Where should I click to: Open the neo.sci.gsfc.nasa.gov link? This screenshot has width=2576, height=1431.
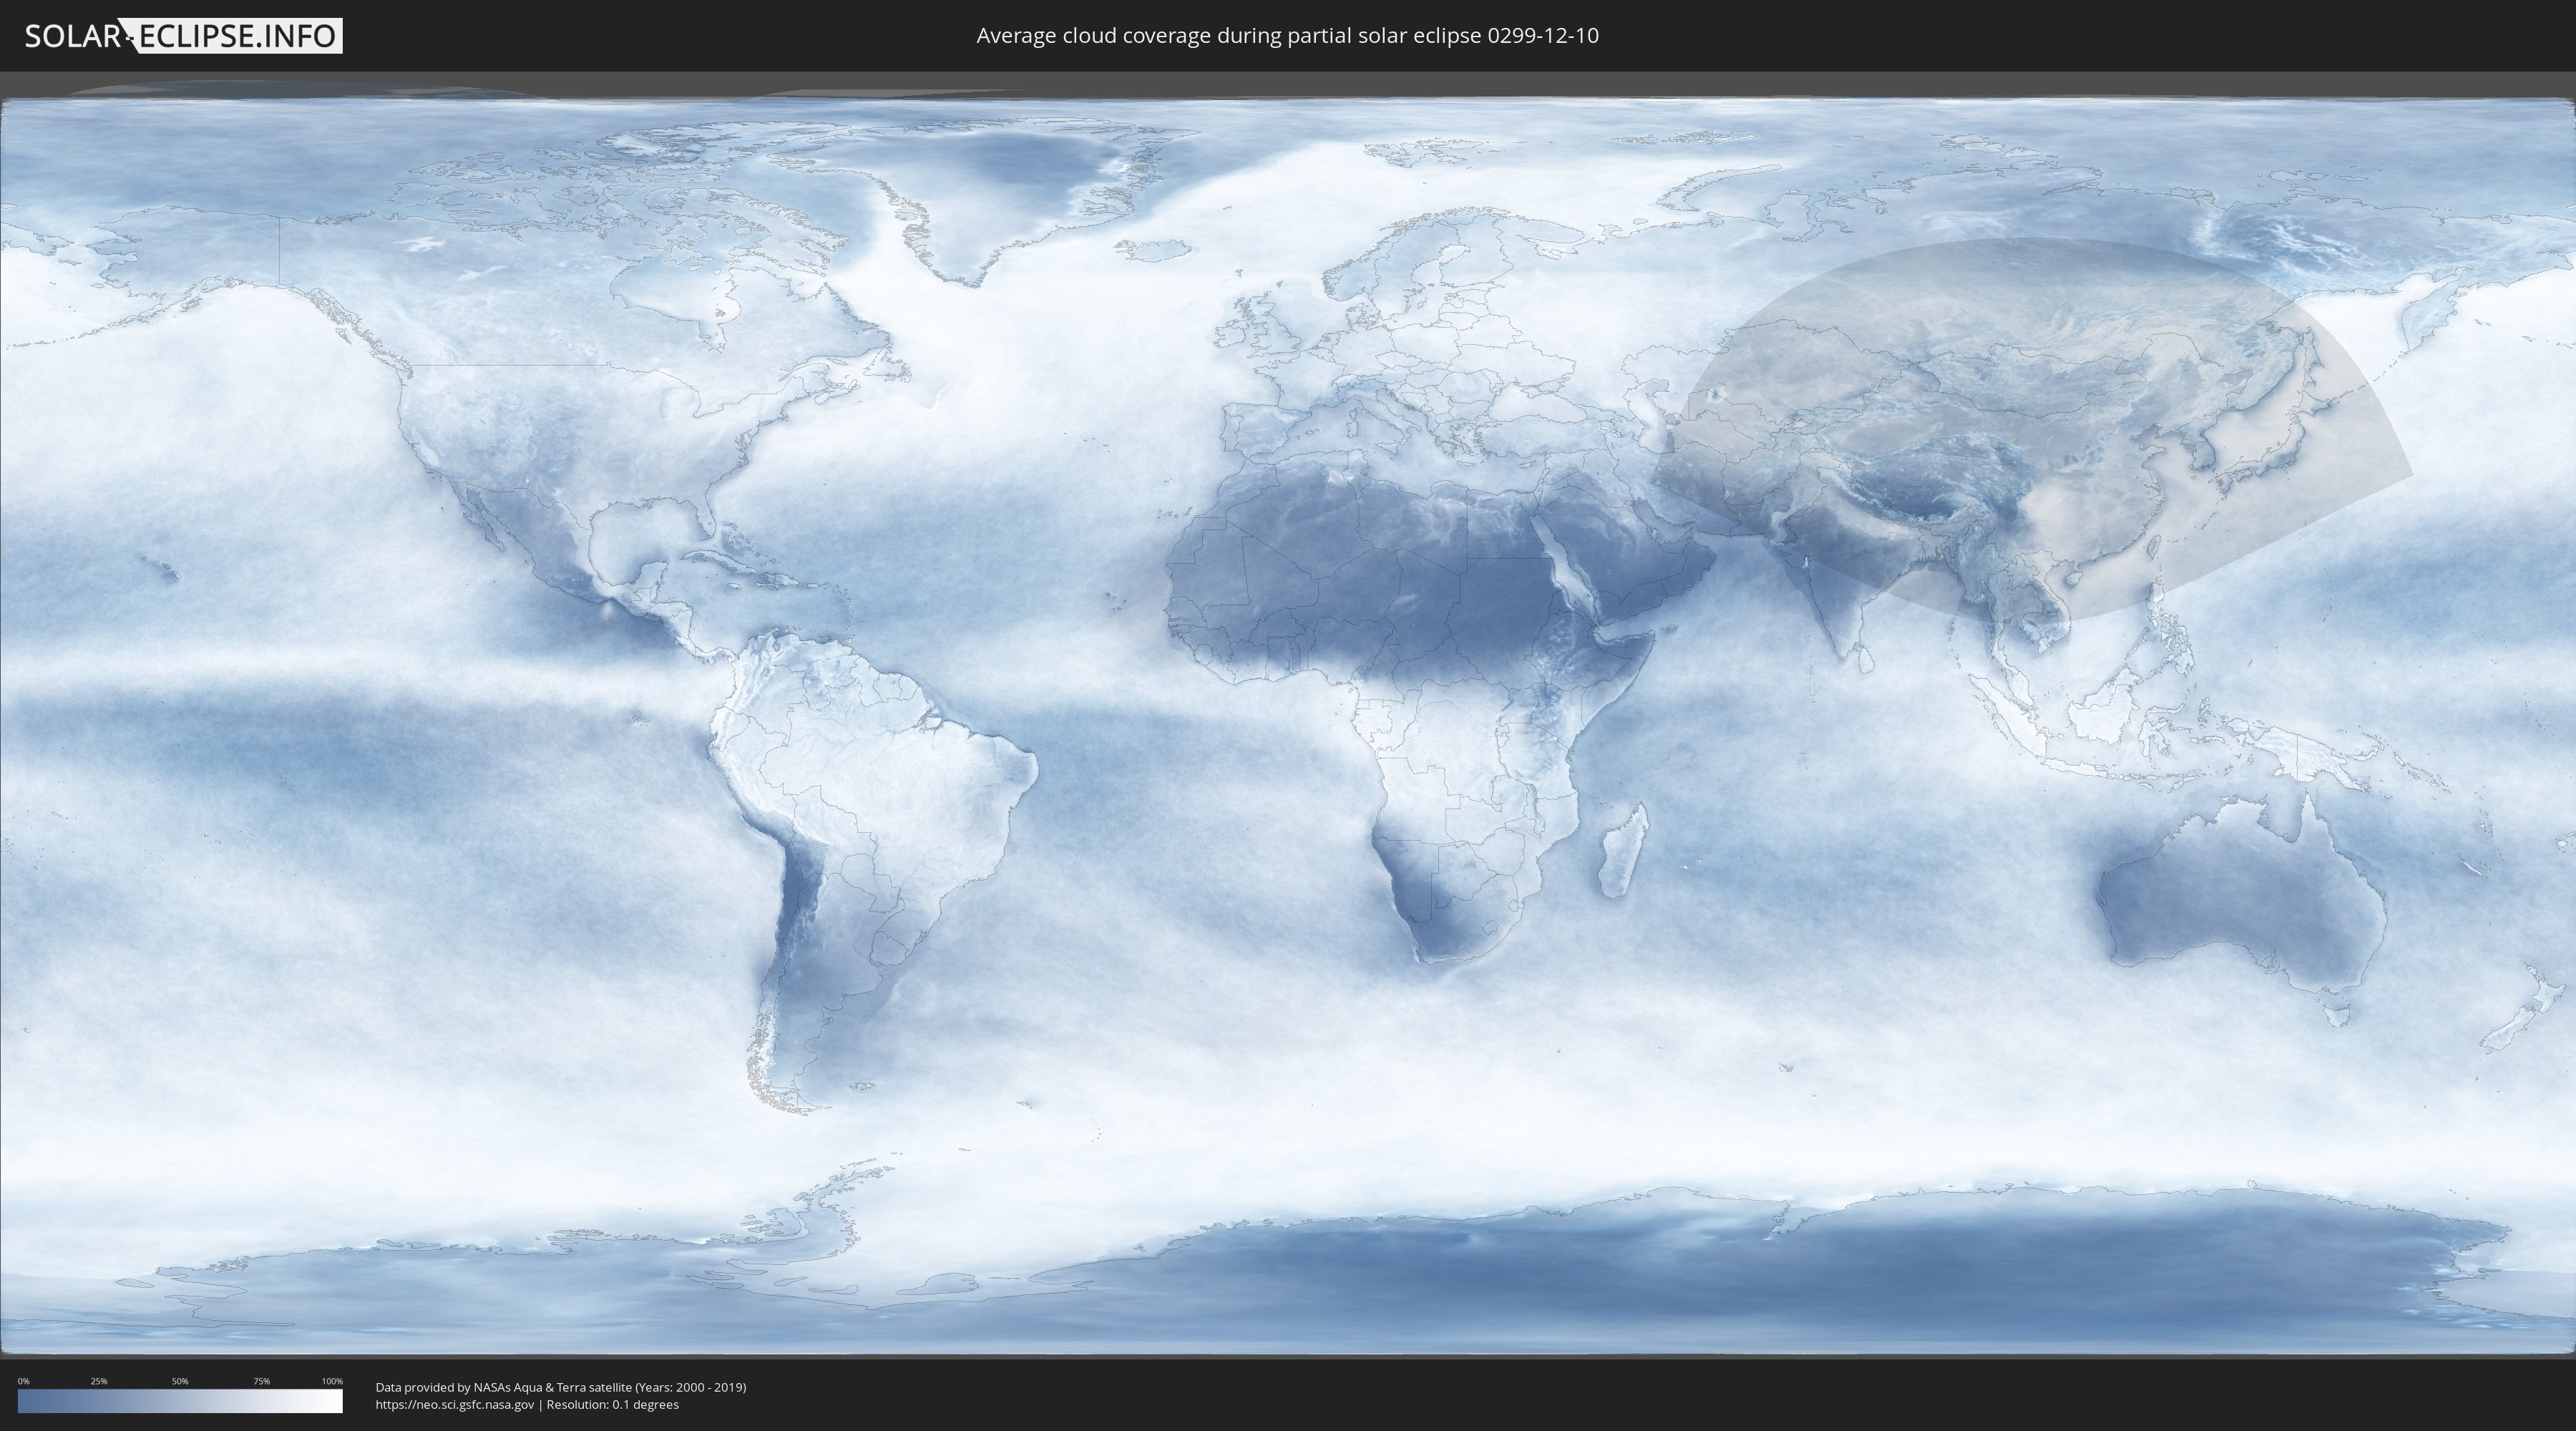click(455, 1404)
